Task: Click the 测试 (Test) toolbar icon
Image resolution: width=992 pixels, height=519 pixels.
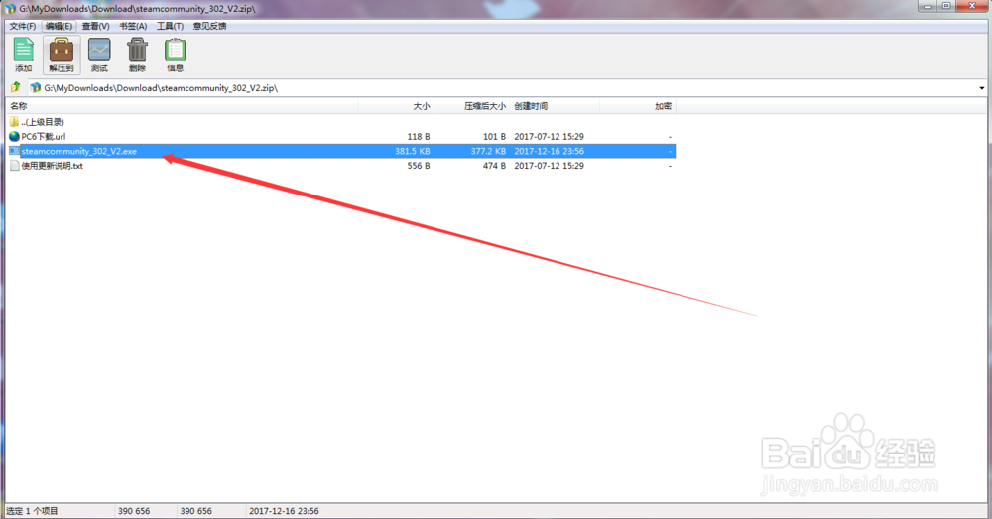Action: [x=99, y=50]
